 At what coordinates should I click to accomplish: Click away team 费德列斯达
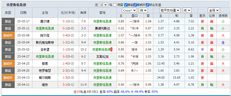pos(102,28)
